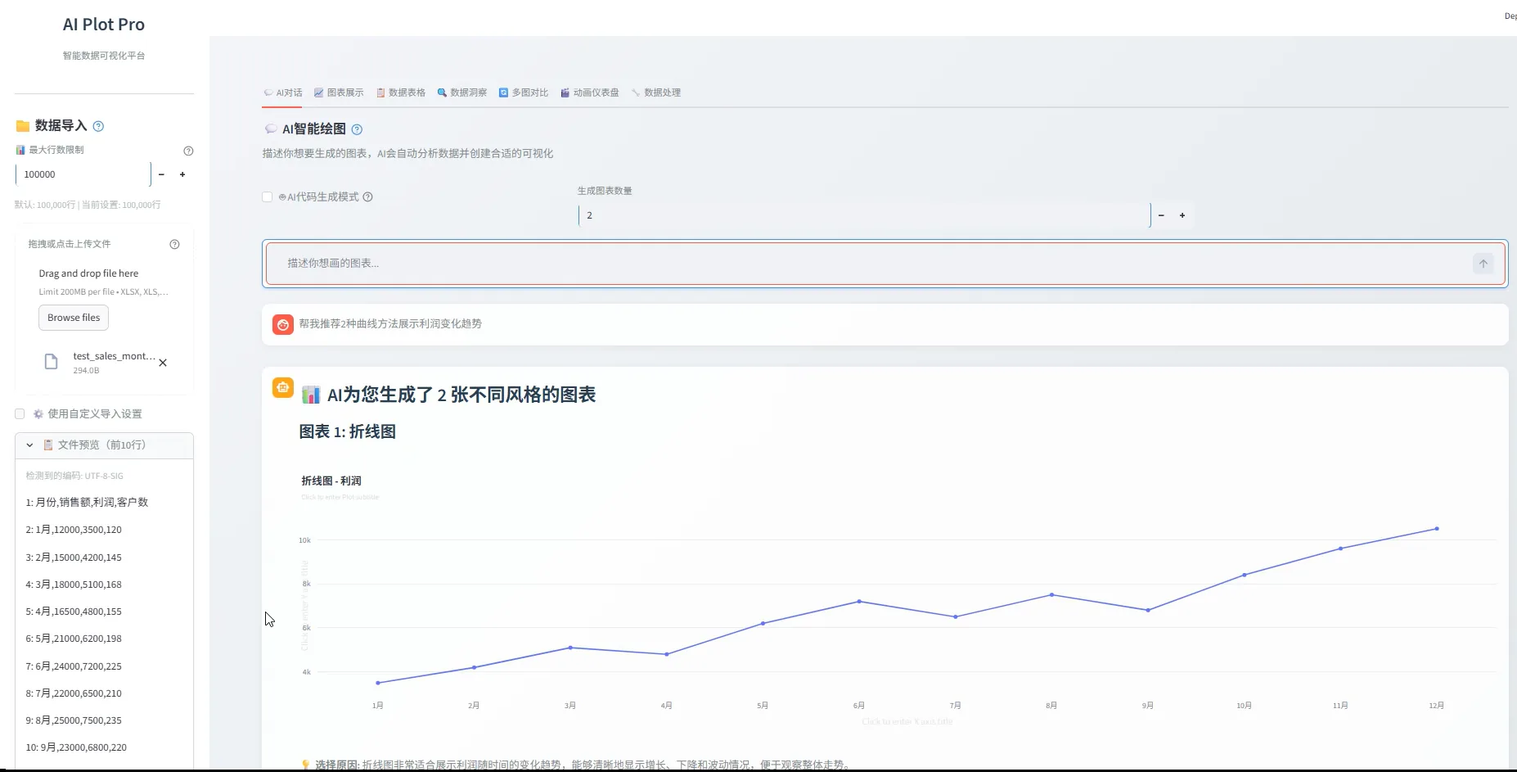Click the send arrow button in chat input
The height and width of the screenshot is (772, 1517).
[1483, 264]
